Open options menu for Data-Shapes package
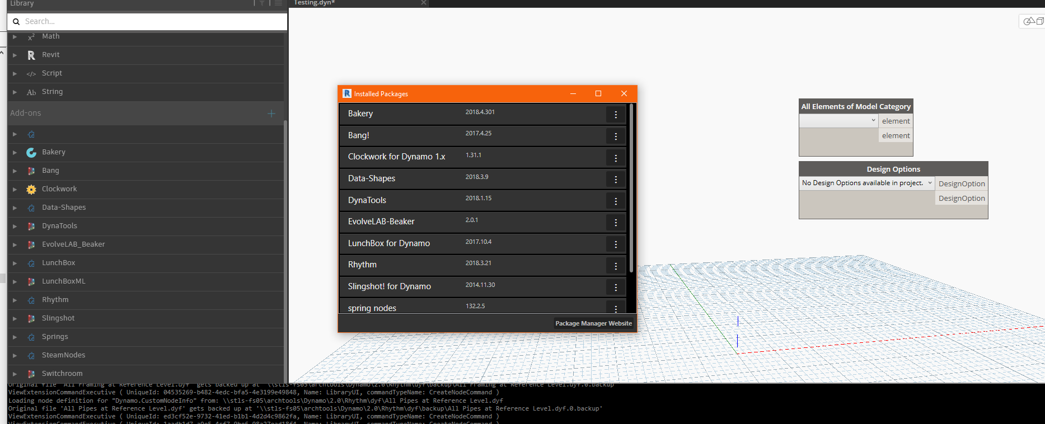This screenshot has width=1045, height=424. pyautogui.click(x=616, y=179)
